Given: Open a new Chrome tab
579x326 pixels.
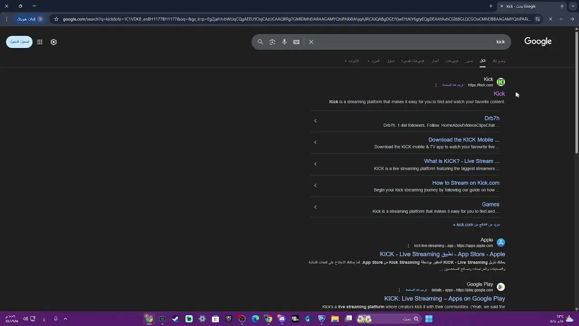Looking at the screenshot, I should (x=491, y=6).
